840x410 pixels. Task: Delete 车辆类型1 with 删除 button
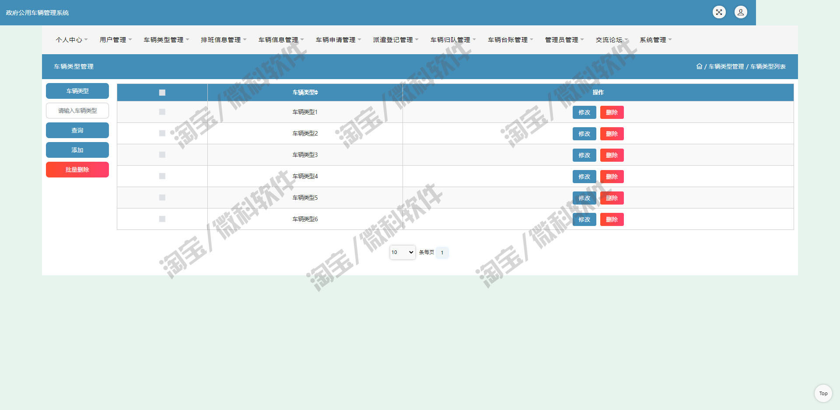point(612,112)
